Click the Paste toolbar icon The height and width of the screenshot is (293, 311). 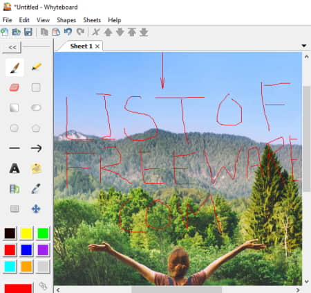pyautogui.click(x=56, y=32)
